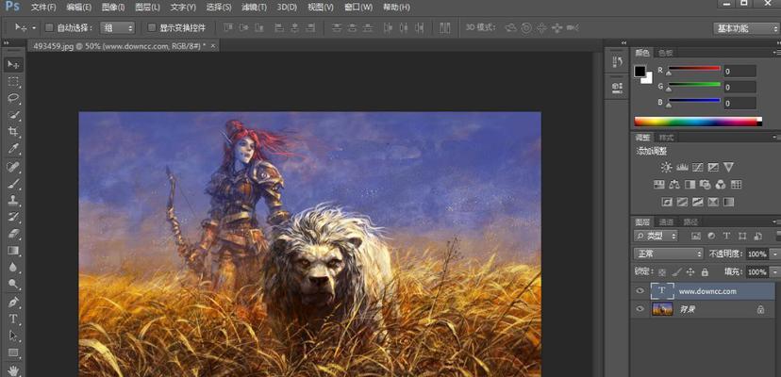Image resolution: width=781 pixels, height=377 pixels.
Task: Open the tool preset picker arrow
Action: [x=34, y=28]
